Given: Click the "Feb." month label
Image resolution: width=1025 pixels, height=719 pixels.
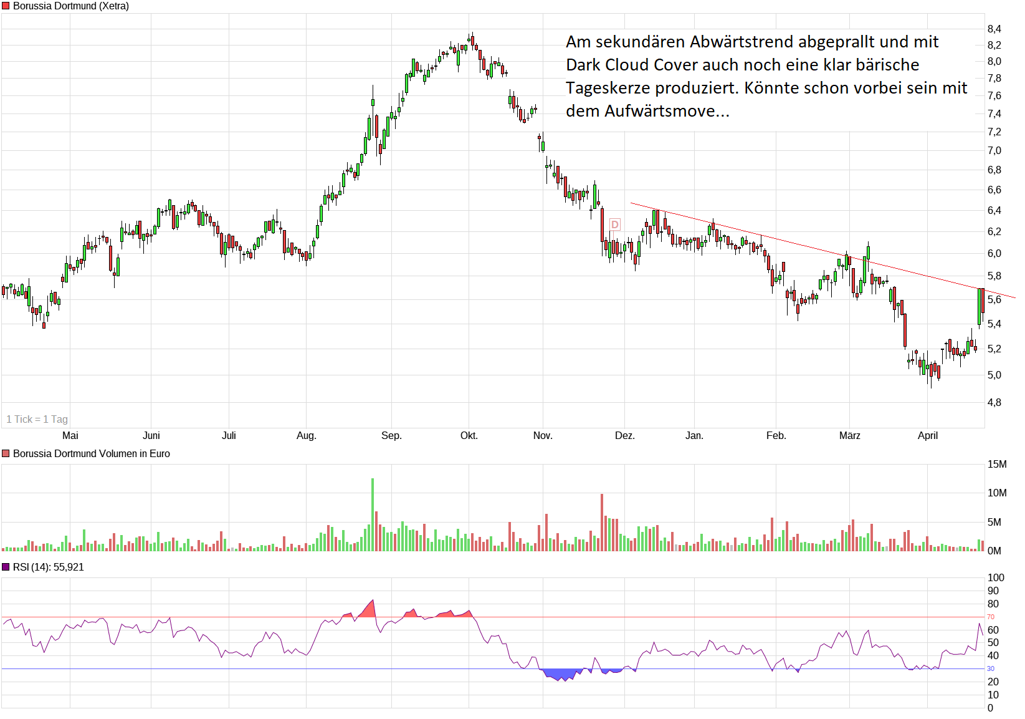Looking at the screenshot, I should 776,436.
